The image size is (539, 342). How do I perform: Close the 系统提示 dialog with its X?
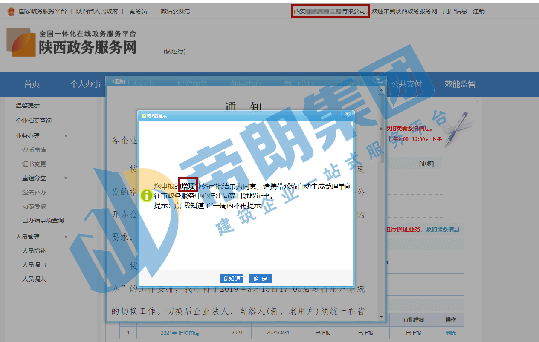[347, 114]
